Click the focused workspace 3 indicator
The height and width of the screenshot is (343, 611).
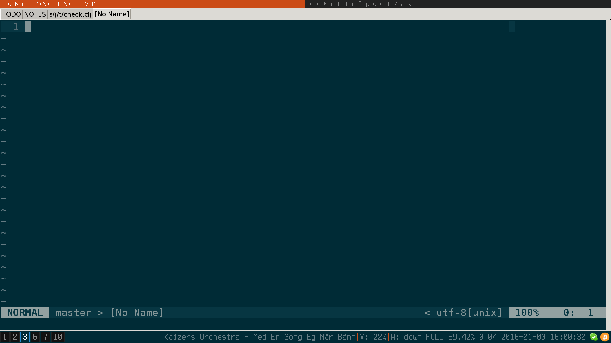point(25,337)
